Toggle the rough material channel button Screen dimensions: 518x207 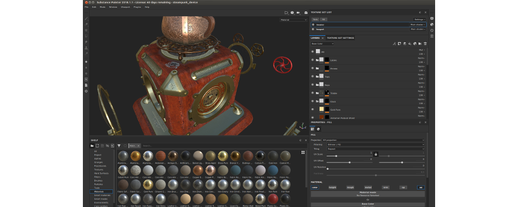pyautogui.click(x=350, y=187)
